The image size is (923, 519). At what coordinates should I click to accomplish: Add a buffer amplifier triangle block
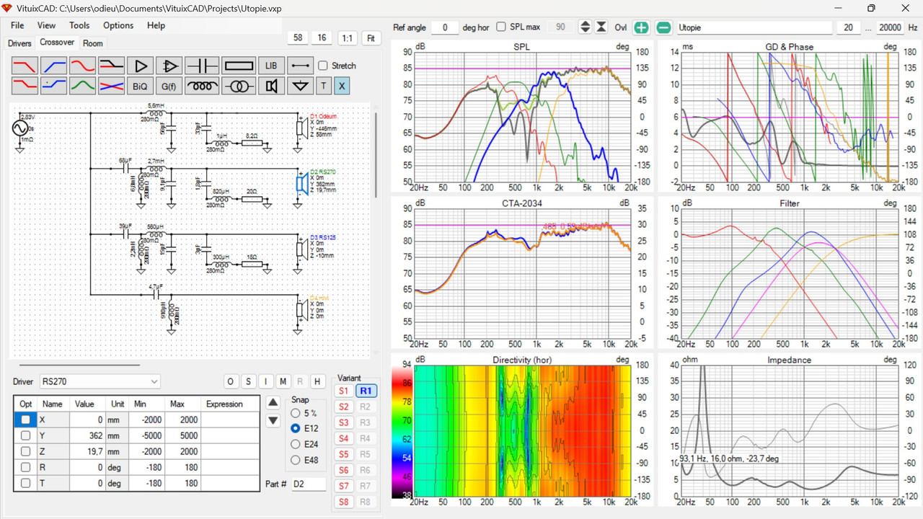(140, 66)
